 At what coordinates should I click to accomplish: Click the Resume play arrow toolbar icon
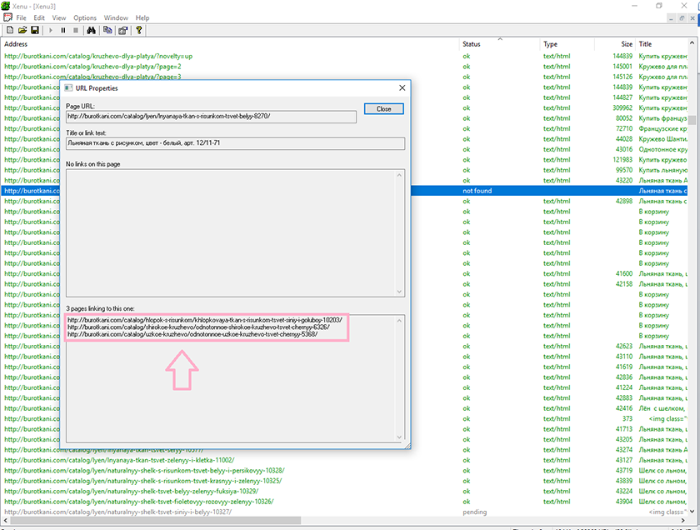point(51,30)
